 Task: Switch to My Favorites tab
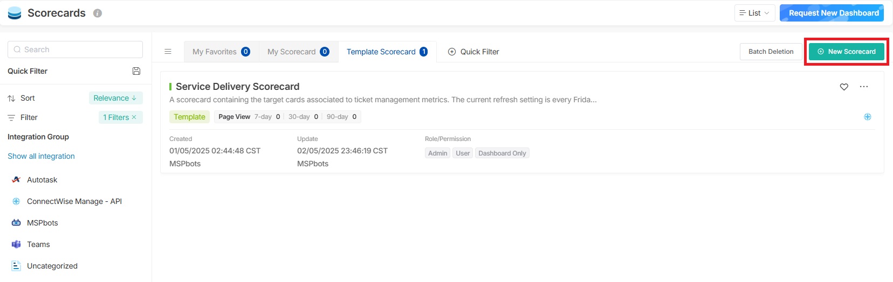tap(221, 52)
